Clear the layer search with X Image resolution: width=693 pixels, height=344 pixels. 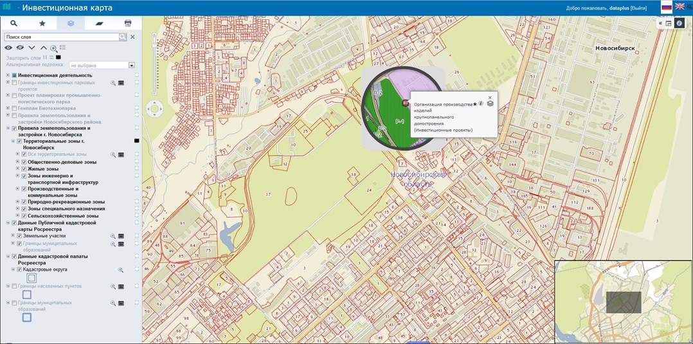pyautogui.click(x=132, y=37)
